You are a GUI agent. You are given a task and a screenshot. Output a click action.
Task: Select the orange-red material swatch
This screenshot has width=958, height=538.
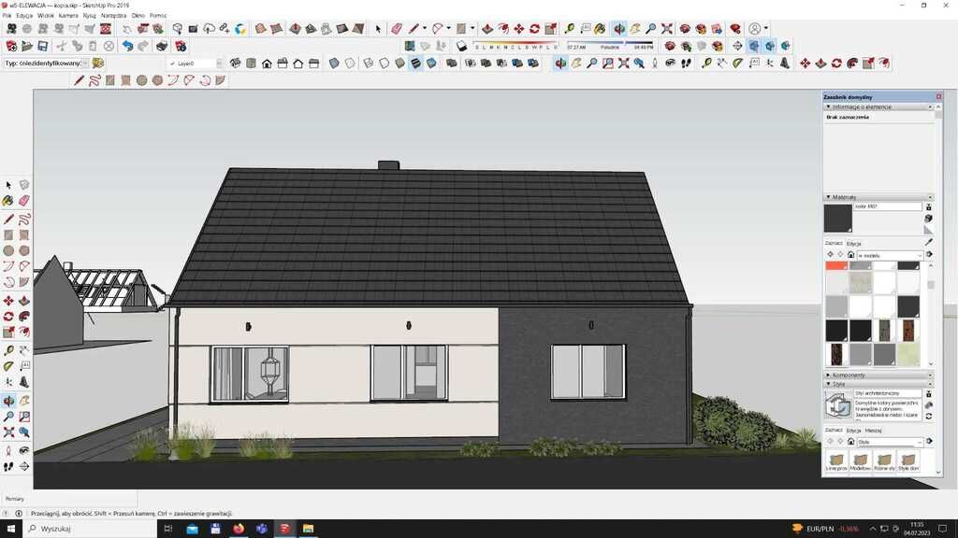(835, 265)
